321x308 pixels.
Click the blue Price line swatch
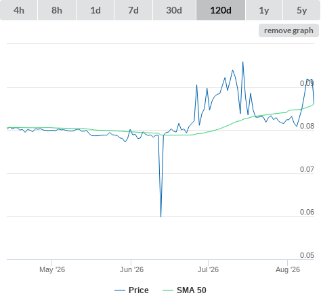(120, 290)
